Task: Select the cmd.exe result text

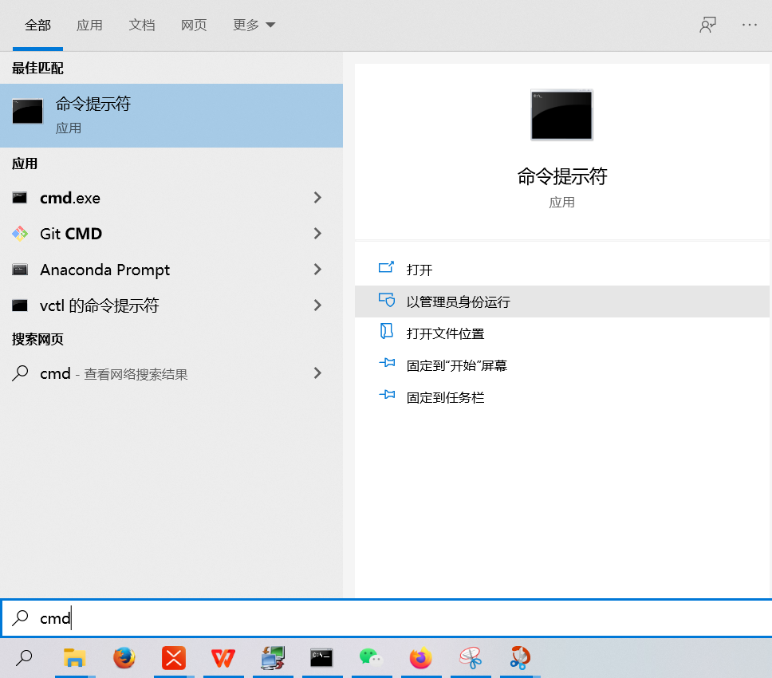Action: click(x=70, y=198)
